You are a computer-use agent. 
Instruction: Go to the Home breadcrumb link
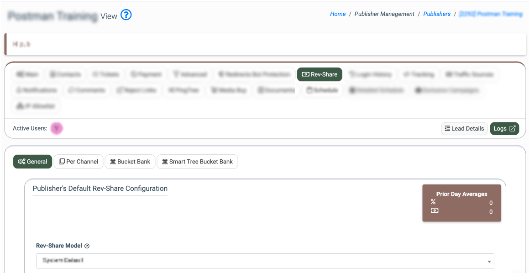[338, 14]
